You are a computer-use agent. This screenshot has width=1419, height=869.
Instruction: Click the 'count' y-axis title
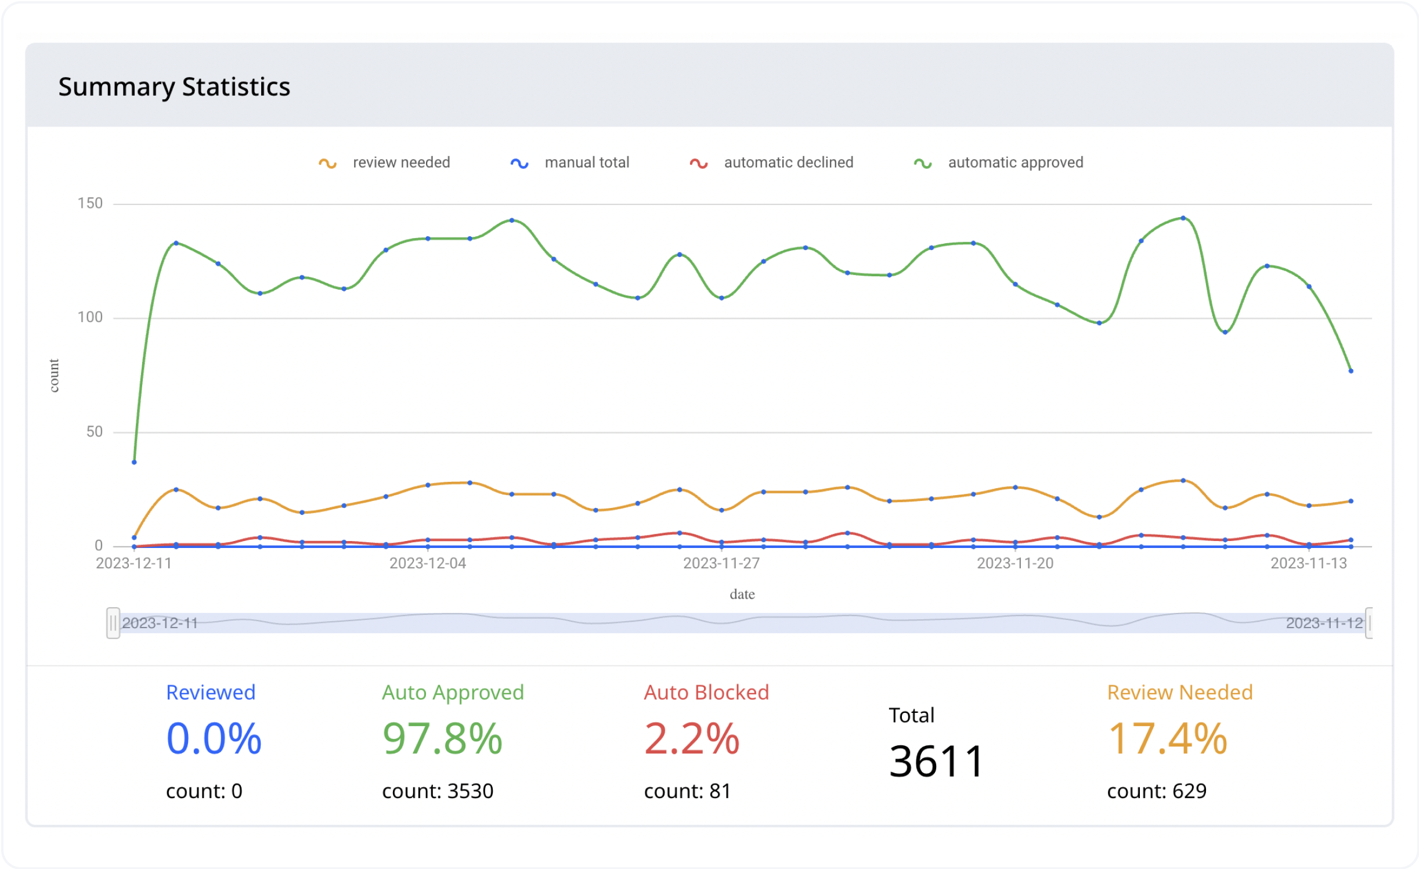point(53,376)
